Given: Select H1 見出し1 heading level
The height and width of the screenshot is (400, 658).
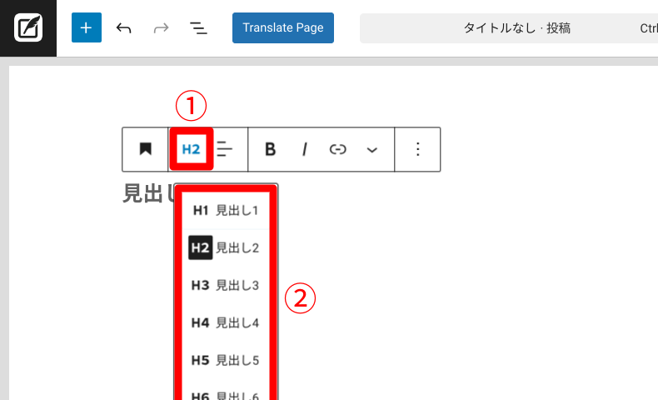Looking at the screenshot, I should (226, 210).
